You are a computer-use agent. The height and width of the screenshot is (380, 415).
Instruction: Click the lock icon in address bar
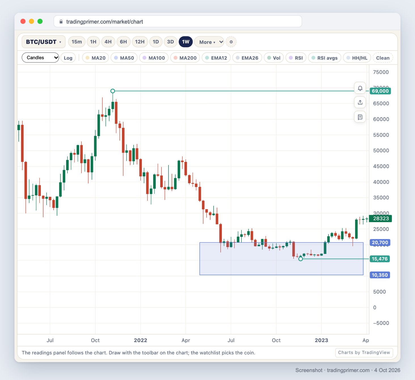click(61, 22)
